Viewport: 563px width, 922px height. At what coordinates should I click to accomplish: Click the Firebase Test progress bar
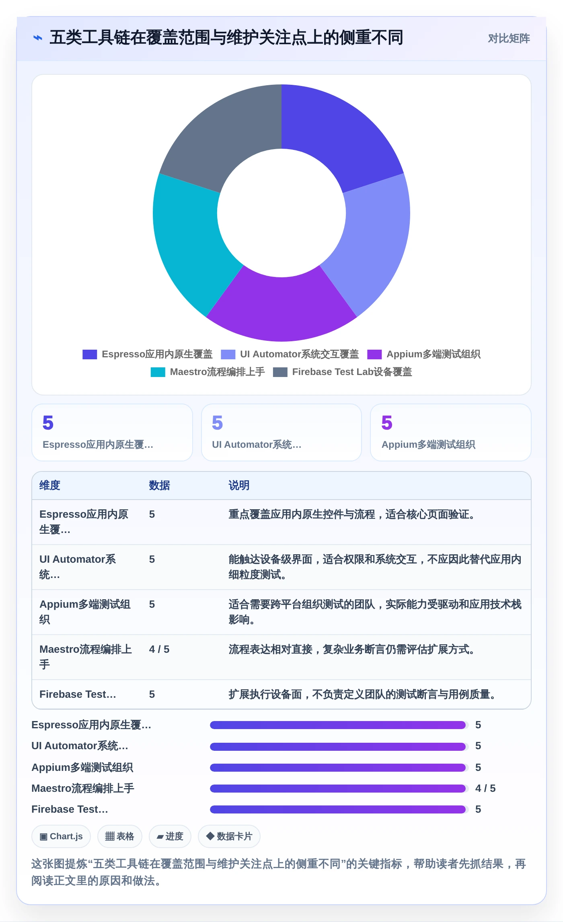(x=339, y=809)
